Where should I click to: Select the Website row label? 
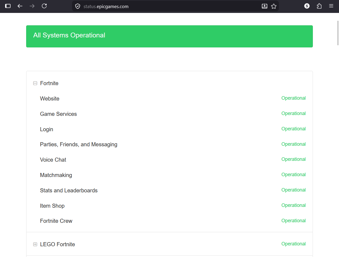tap(50, 99)
